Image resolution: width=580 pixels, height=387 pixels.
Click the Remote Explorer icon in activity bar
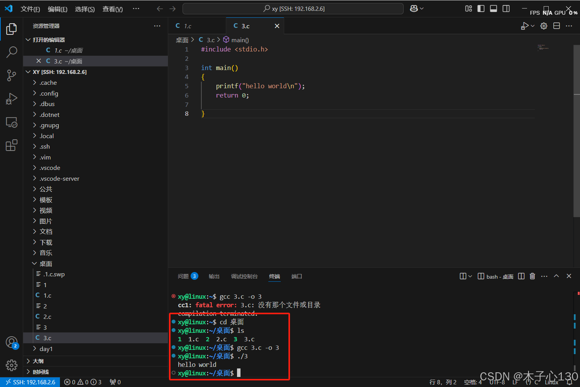12,122
